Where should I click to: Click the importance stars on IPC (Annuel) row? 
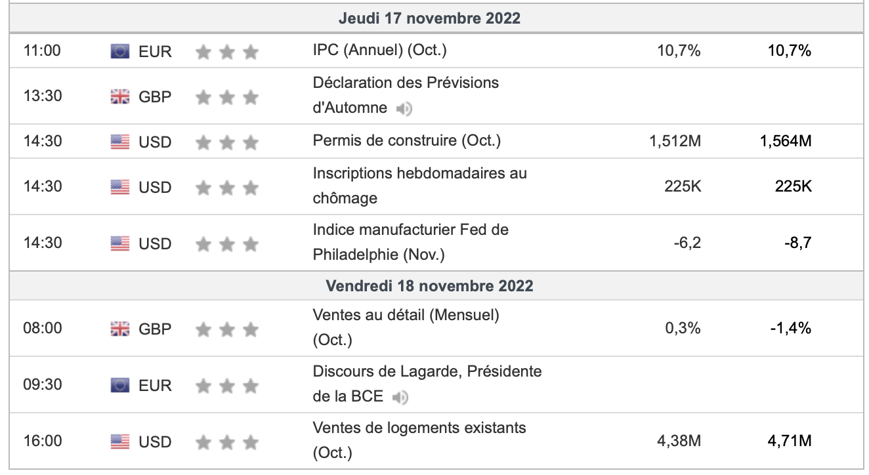click(x=226, y=52)
